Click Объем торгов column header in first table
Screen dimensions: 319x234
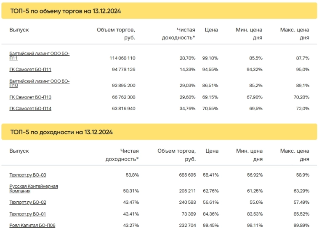(x=116, y=34)
